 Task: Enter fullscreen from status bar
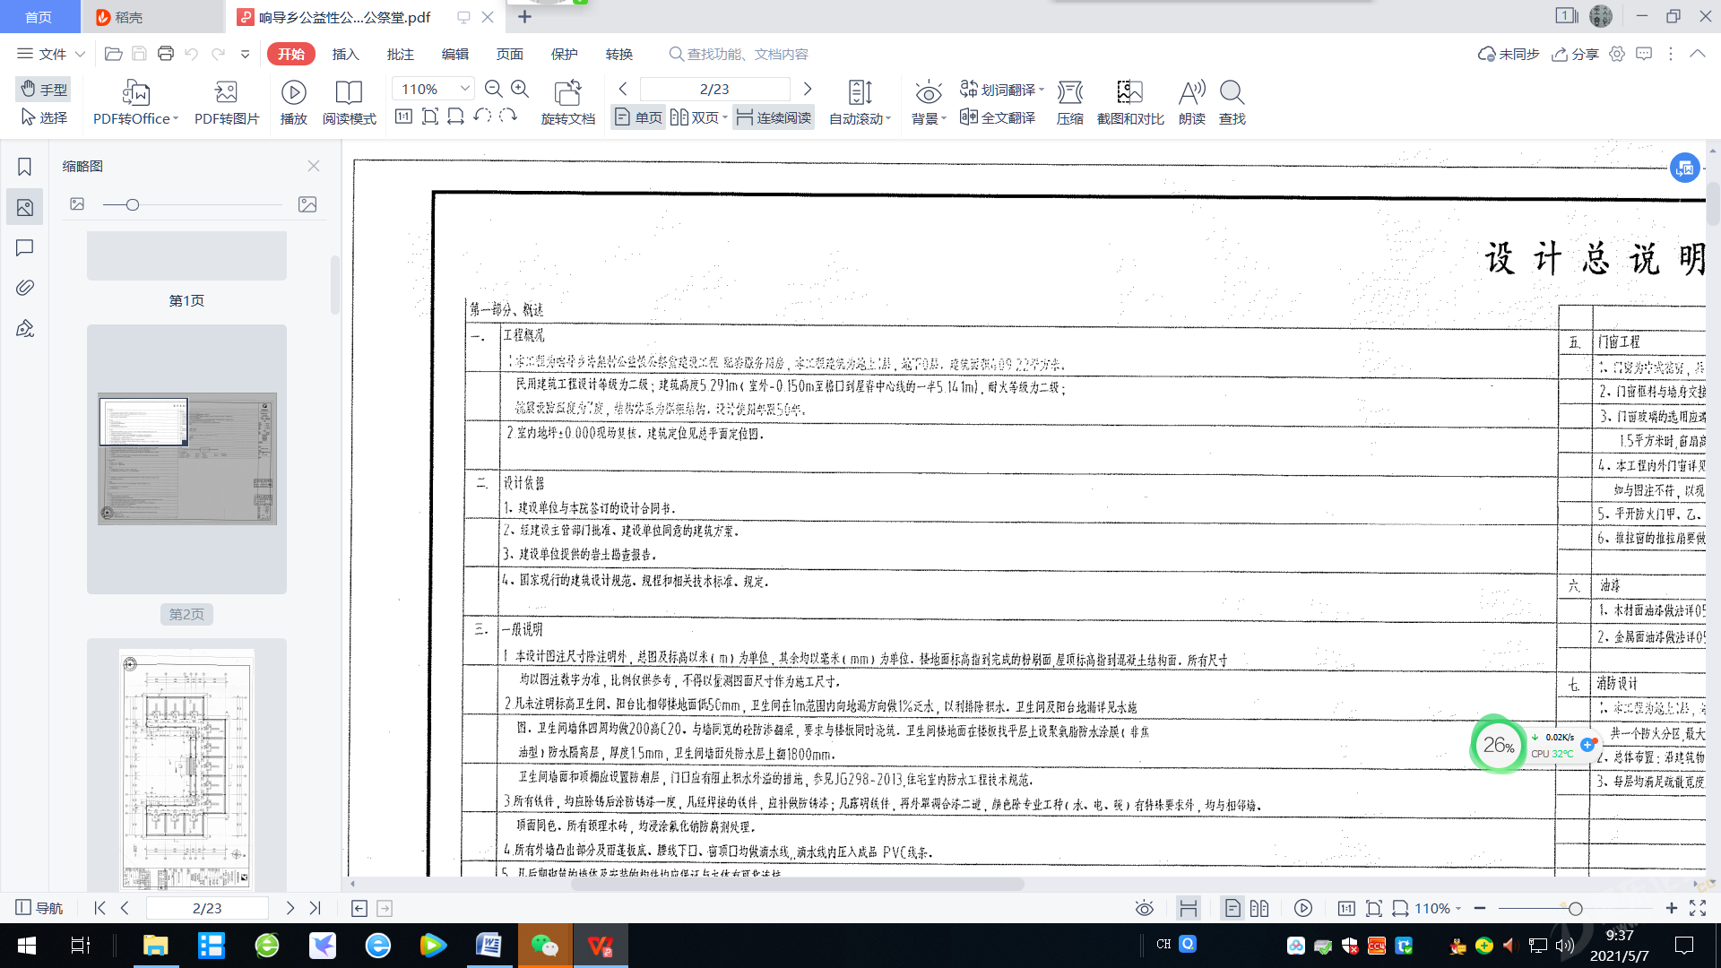pyautogui.click(x=1698, y=908)
